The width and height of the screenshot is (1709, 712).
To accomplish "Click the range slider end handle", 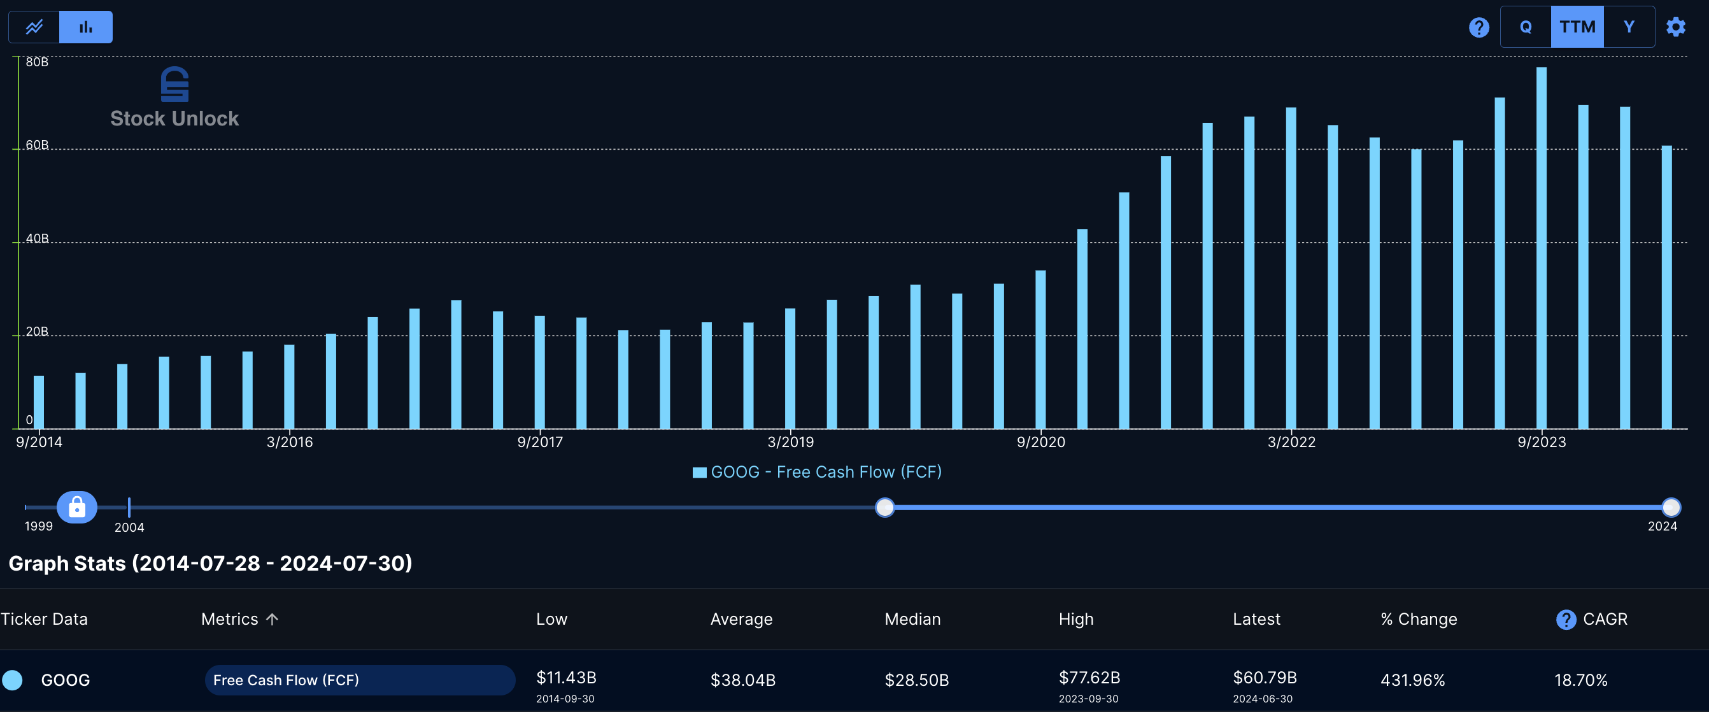I will click(x=1671, y=508).
